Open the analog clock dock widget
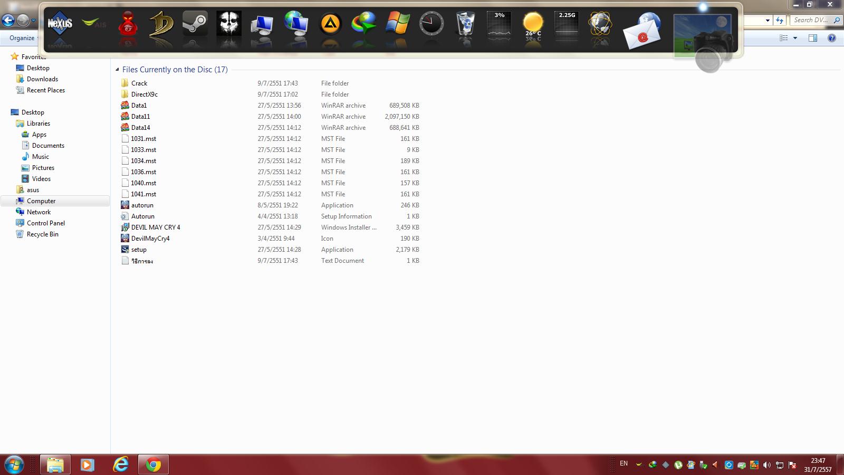Image resolution: width=844 pixels, height=475 pixels. (x=431, y=24)
